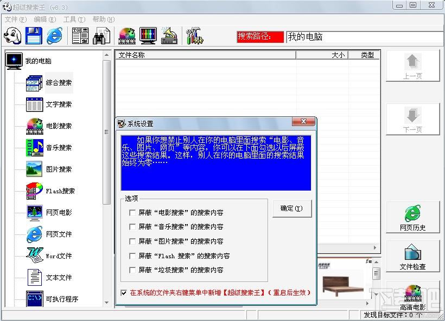Click the 可执行程序 tree label
Image resolution: width=445 pixels, height=321 pixels.
click(x=62, y=299)
